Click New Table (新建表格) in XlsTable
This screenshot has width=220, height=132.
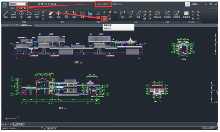(x=186, y=15)
